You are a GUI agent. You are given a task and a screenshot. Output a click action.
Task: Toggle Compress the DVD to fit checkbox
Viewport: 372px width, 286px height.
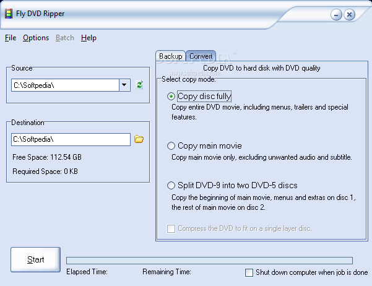point(171,228)
